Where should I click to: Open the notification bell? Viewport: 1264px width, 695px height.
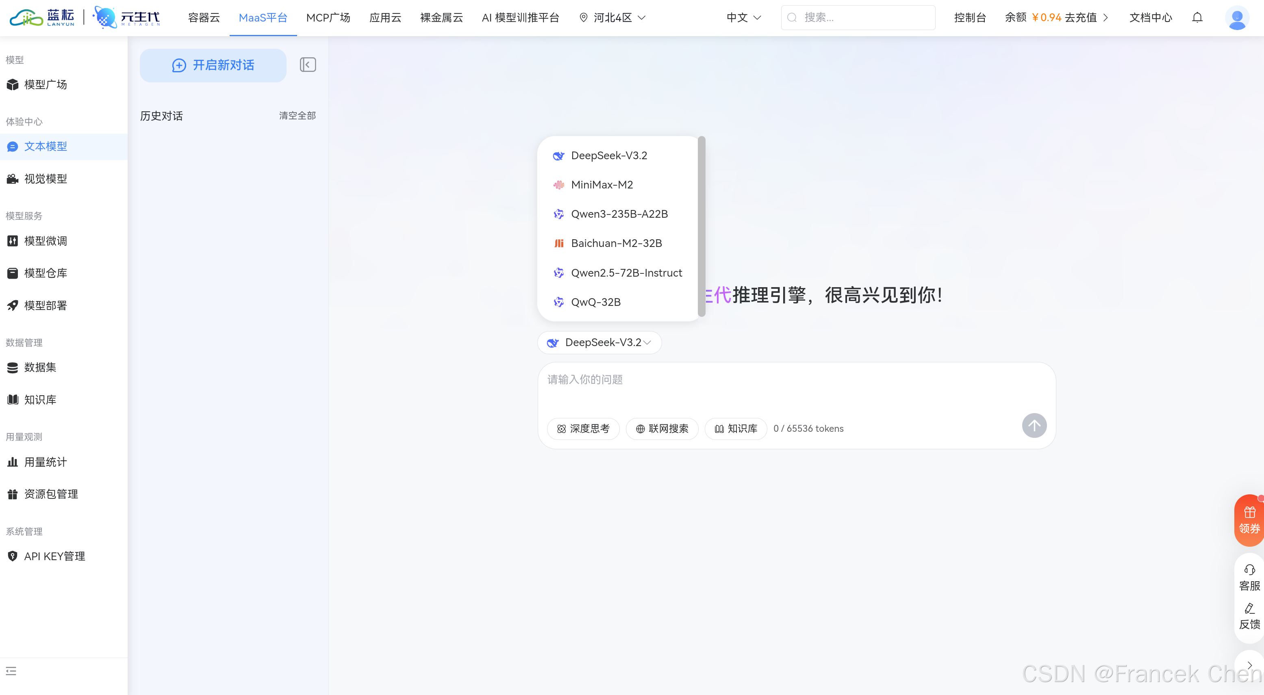click(1197, 17)
